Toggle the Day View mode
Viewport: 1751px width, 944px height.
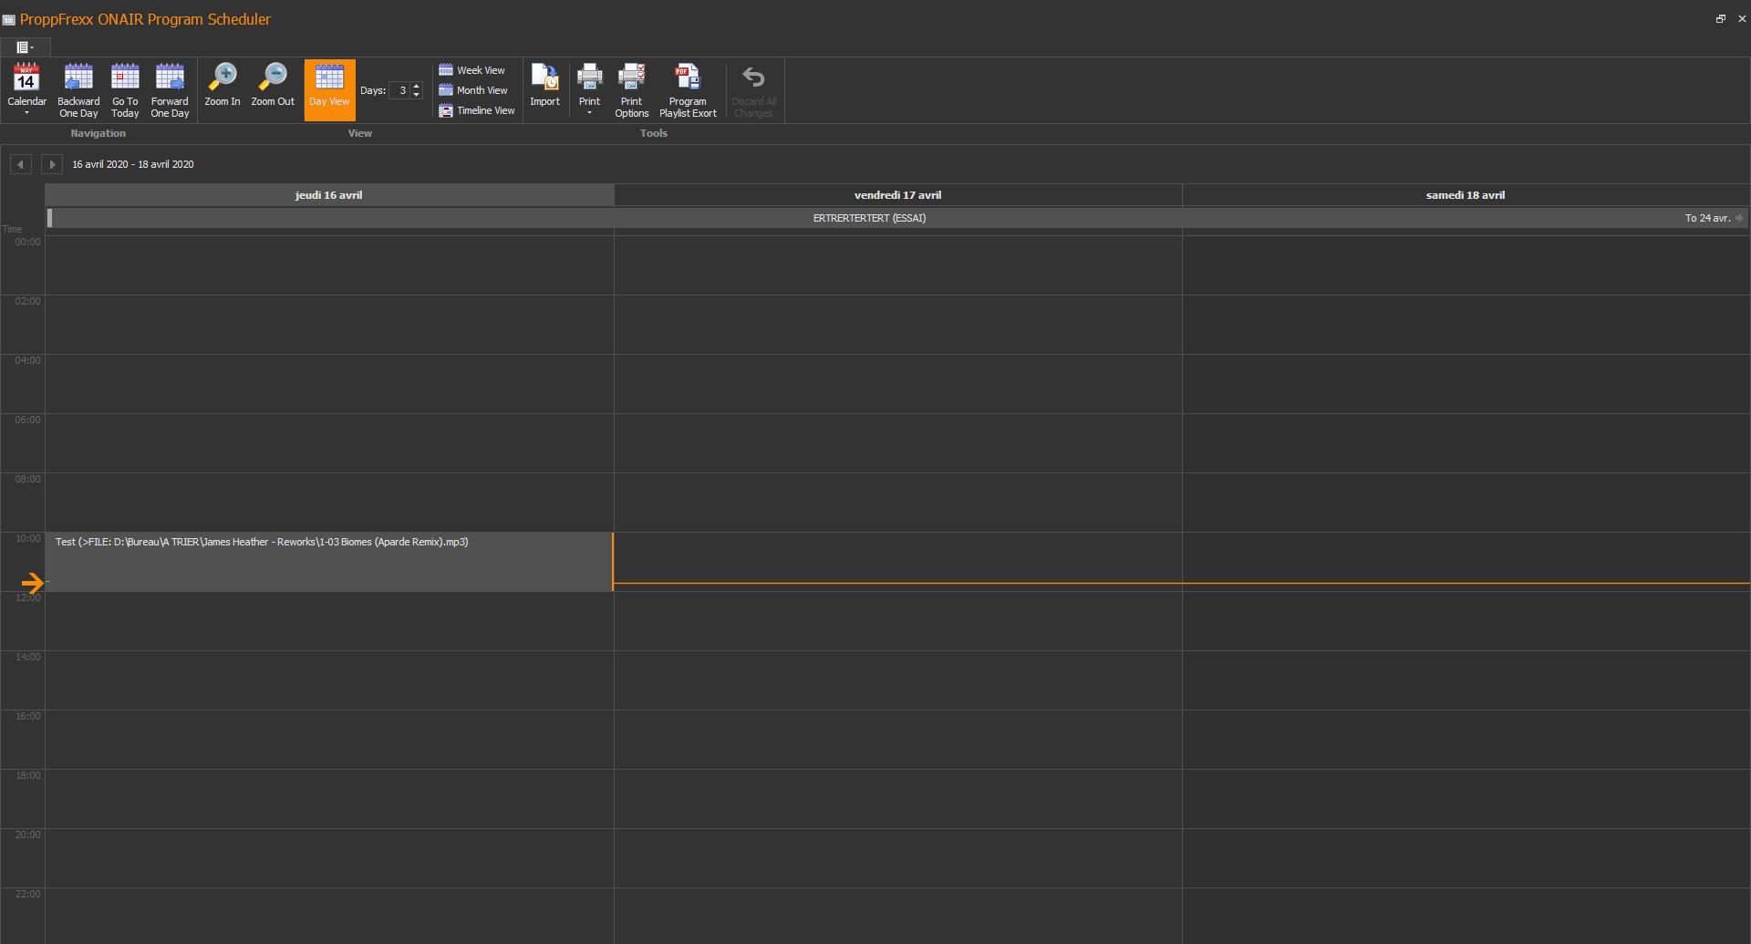click(329, 88)
